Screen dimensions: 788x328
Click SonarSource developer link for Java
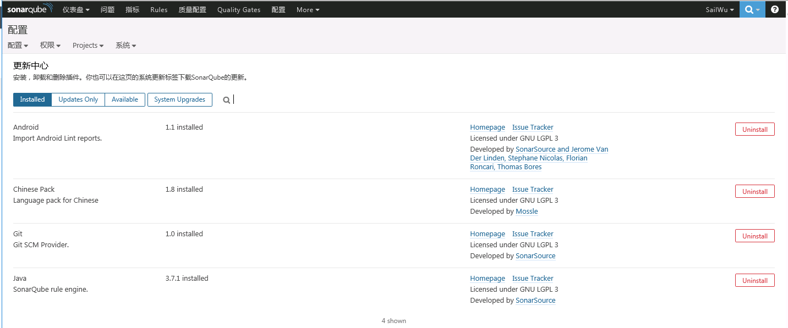535,301
